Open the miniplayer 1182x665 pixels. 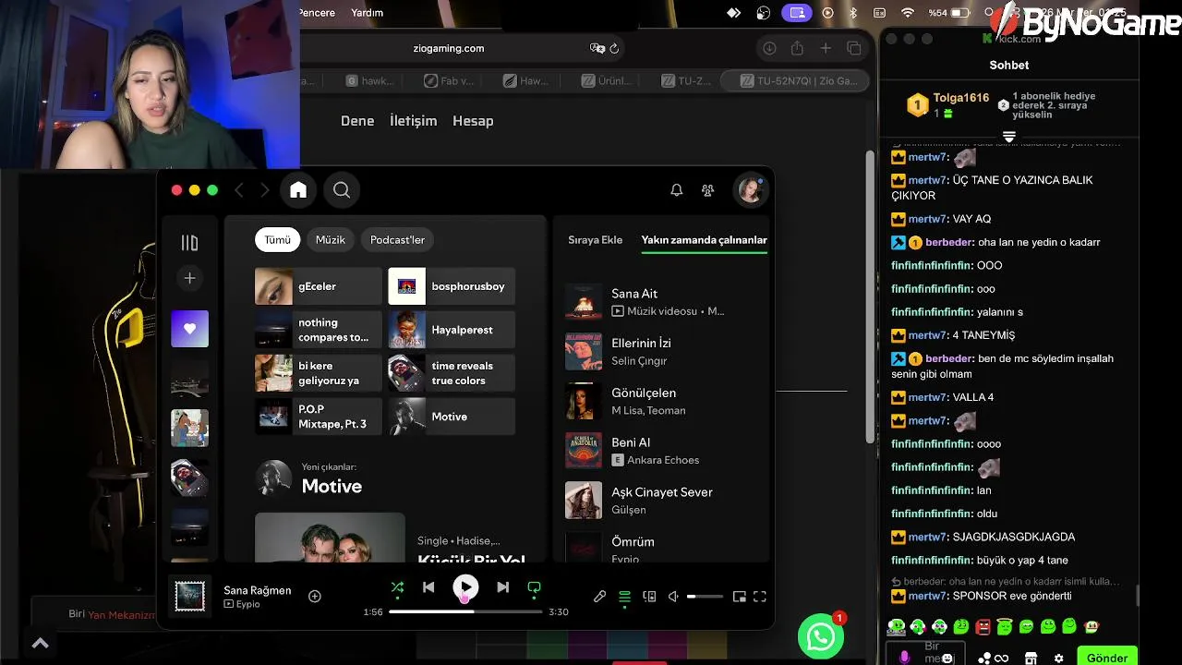[x=739, y=597]
